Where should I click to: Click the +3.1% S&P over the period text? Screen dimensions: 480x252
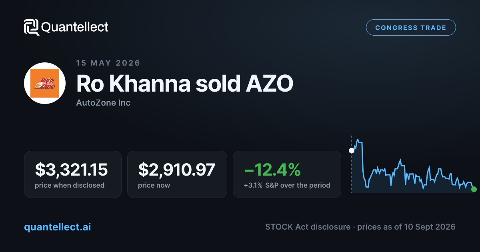(287, 186)
